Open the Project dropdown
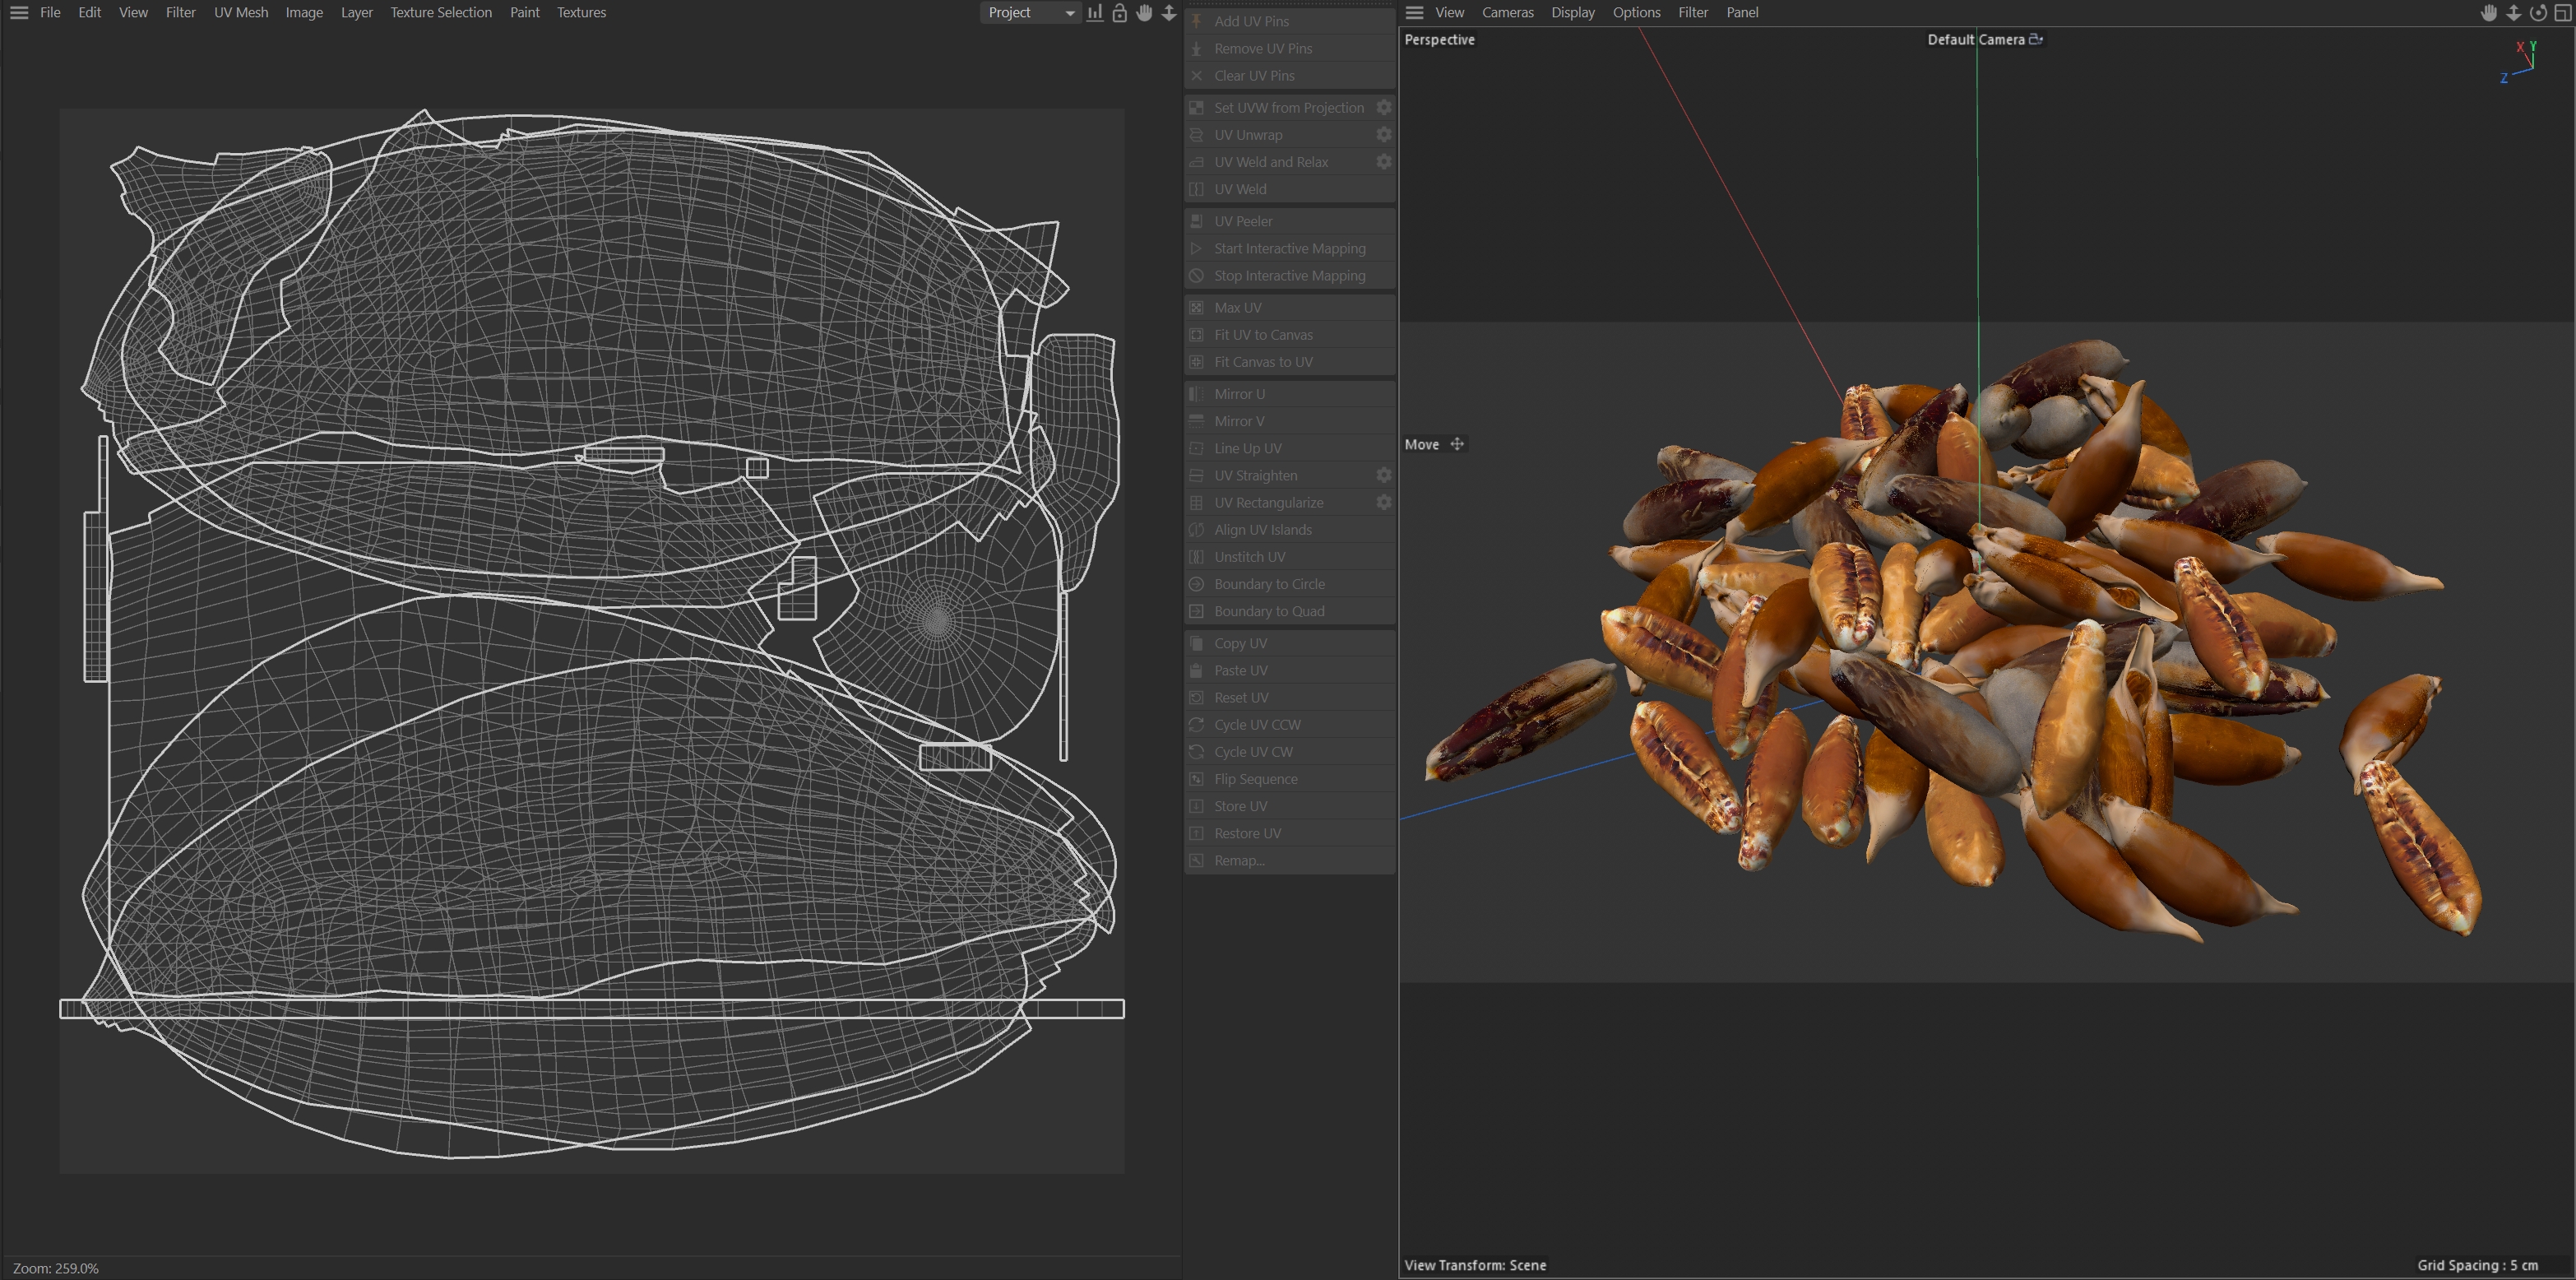This screenshot has height=1280, width=2576. tap(1029, 13)
